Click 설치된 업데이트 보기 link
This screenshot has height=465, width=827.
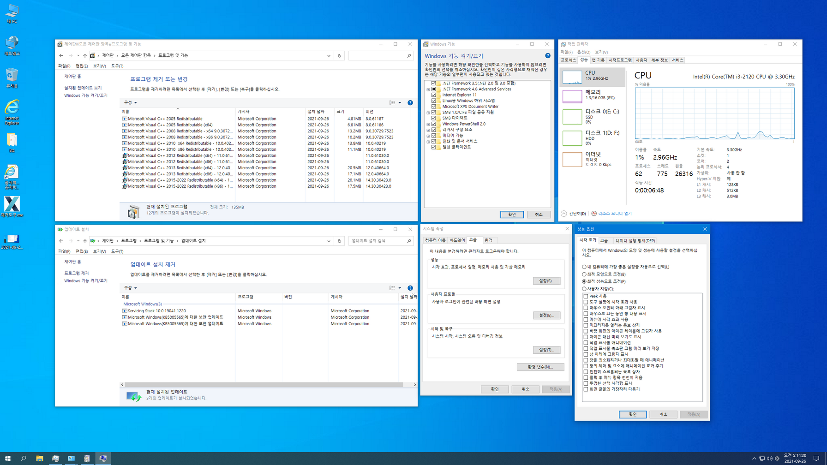(83, 88)
